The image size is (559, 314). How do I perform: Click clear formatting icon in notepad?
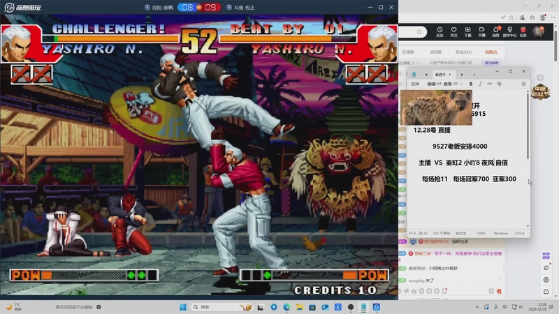[499, 84]
